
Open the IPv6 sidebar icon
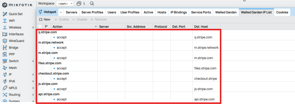[x=5, y=81]
